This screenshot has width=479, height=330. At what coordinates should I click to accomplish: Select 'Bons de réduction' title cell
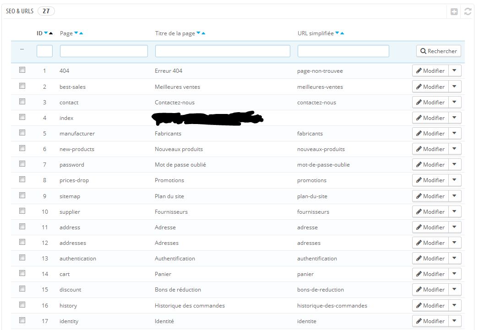pos(178,289)
